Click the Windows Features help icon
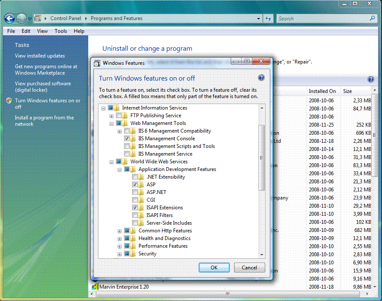This screenshot has width=382, height=301. pos(261,78)
